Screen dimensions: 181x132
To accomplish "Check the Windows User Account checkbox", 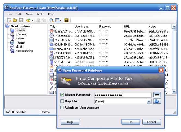I will pyautogui.click(x=62, y=108).
